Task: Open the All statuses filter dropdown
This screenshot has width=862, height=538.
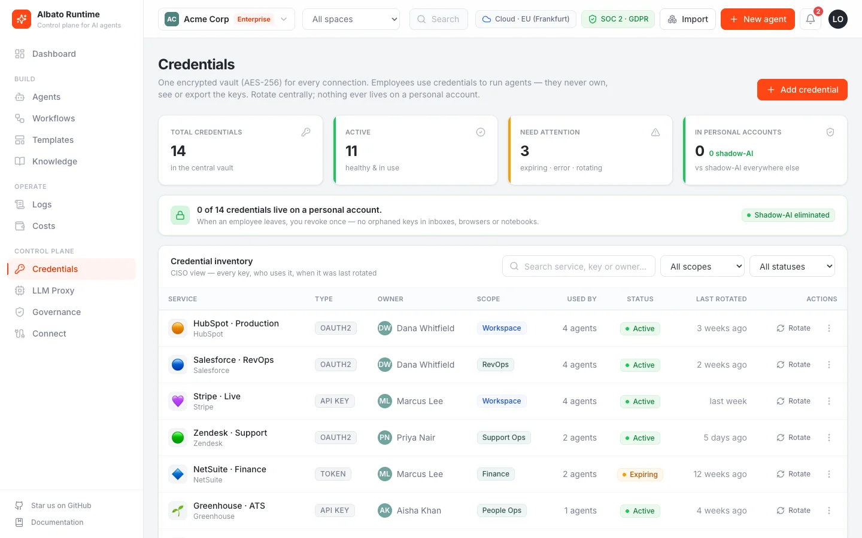Action: click(x=793, y=267)
